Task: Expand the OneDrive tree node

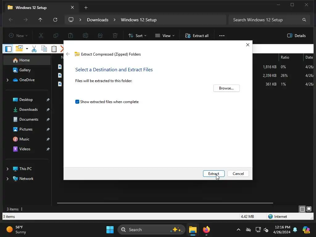Action: (x=7, y=80)
